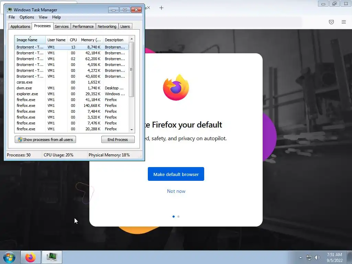Open the Options menu in Task Manager
Image resolution: width=352 pixels, height=264 pixels.
(x=27, y=17)
